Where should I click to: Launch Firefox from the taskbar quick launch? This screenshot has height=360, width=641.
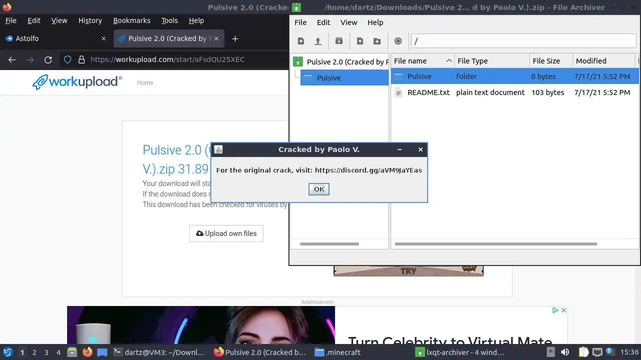88,352
